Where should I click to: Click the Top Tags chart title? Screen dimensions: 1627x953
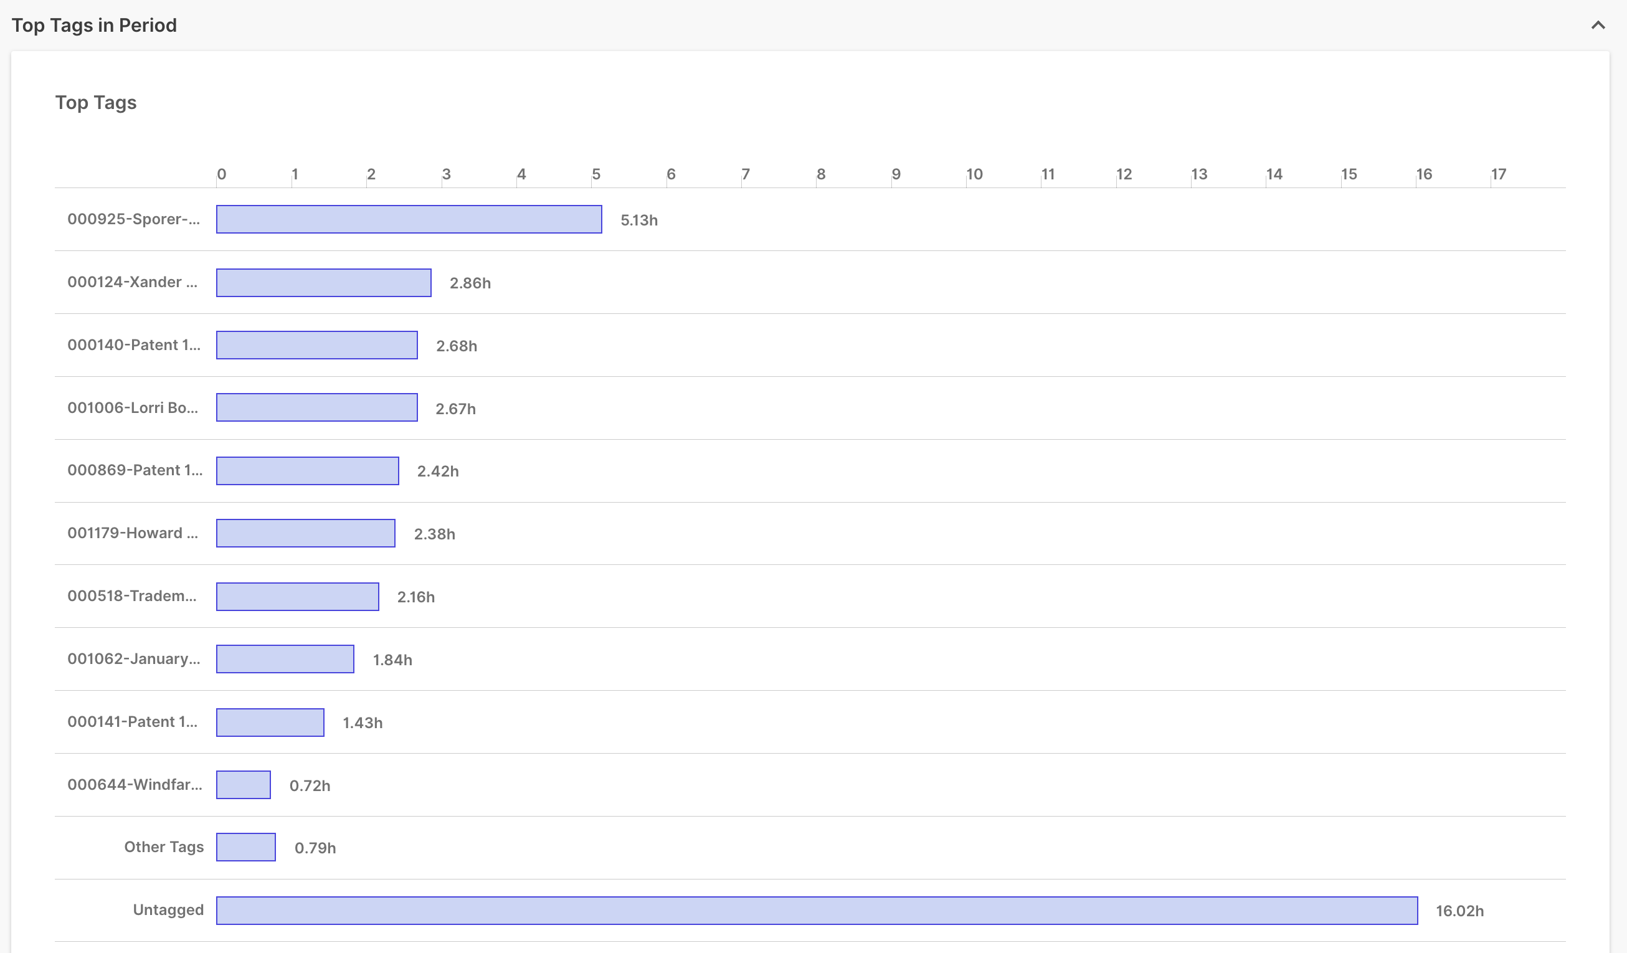(x=96, y=103)
